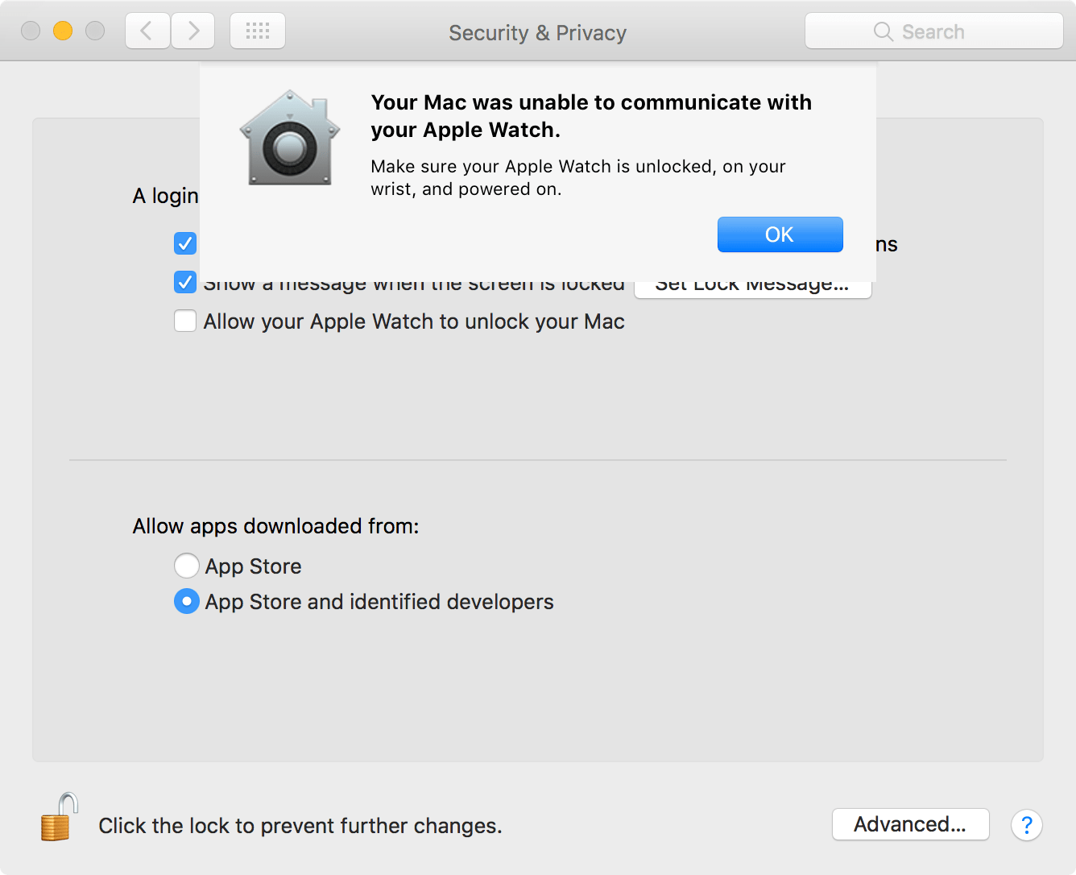Click the Search field in the toolbar
The image size is (1076, 875).
(934, 31)
